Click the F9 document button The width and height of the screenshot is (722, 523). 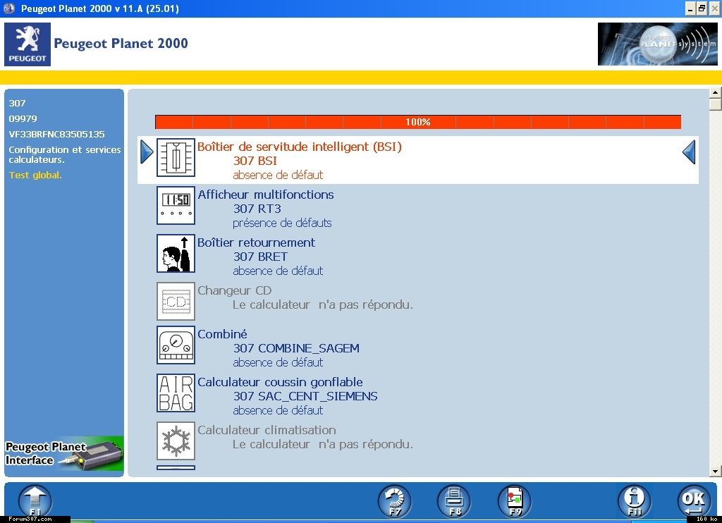point(515,501)
